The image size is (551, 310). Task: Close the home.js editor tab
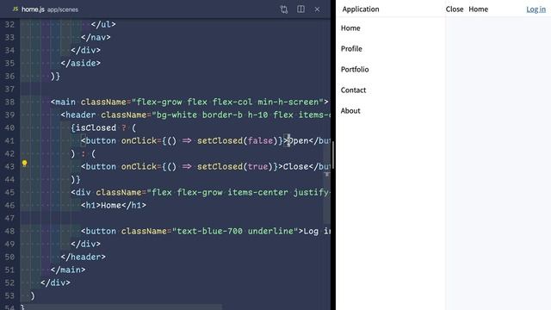(317, 9)
